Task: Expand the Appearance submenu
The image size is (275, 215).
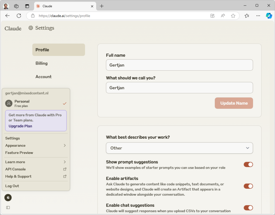Action: point(35,145)
